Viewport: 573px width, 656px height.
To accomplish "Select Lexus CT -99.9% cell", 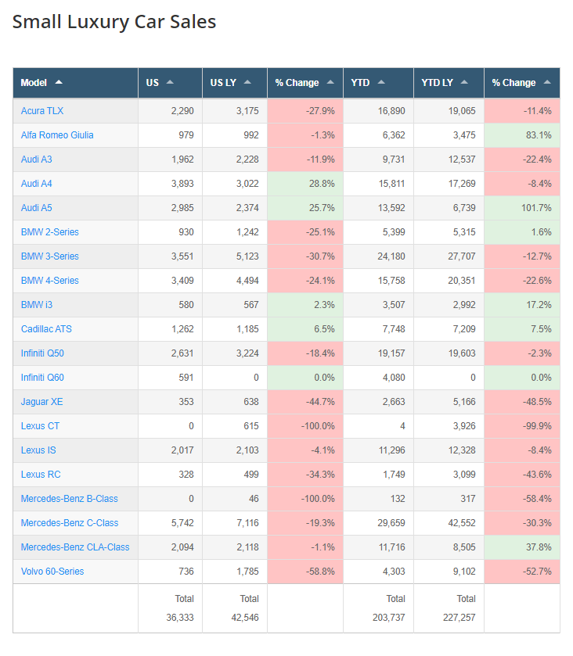I will pos(522,426).
